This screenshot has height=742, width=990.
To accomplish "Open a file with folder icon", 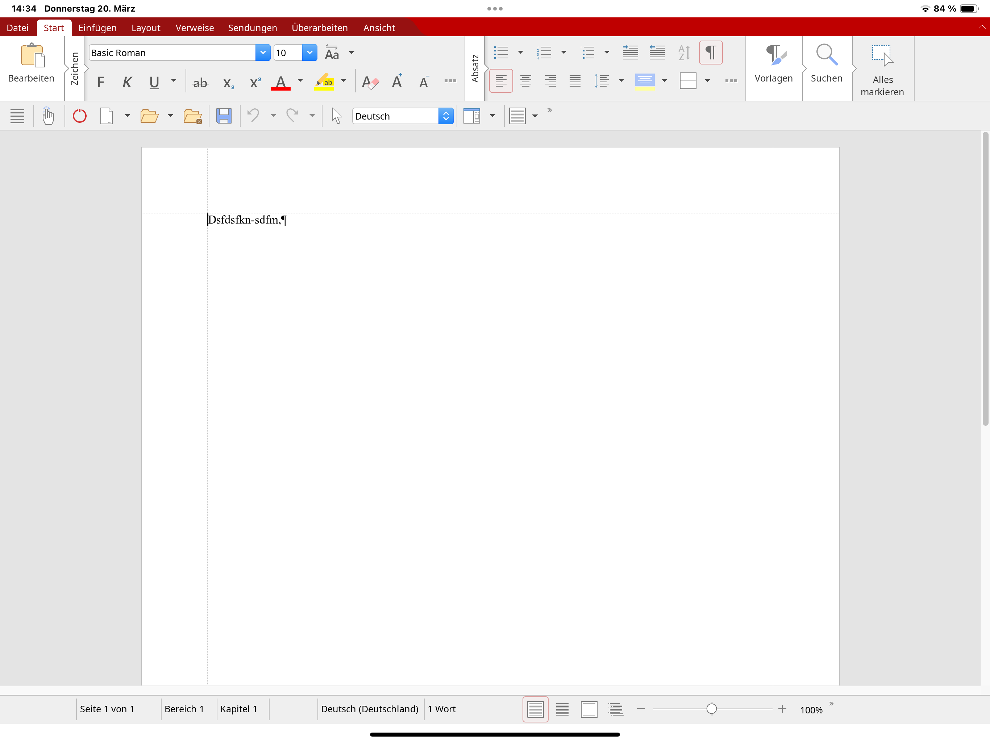I will (x=149, y=116).
